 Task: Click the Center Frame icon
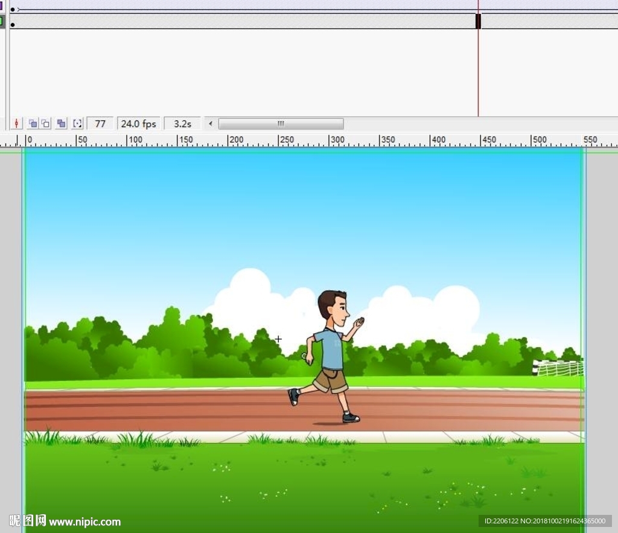(x=16, y=124)
